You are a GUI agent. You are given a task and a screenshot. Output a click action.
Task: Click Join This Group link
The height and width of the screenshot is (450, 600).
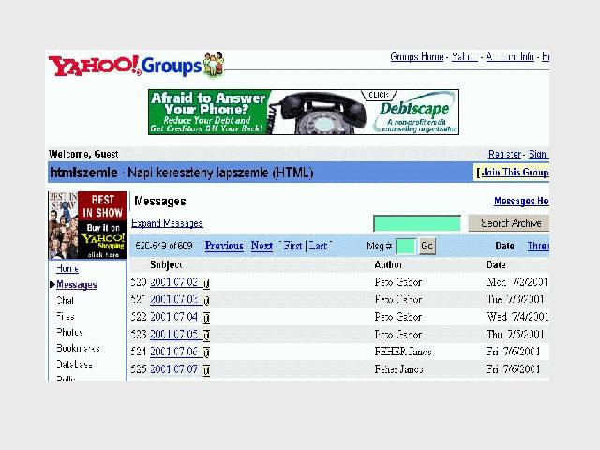pos(515,172)
